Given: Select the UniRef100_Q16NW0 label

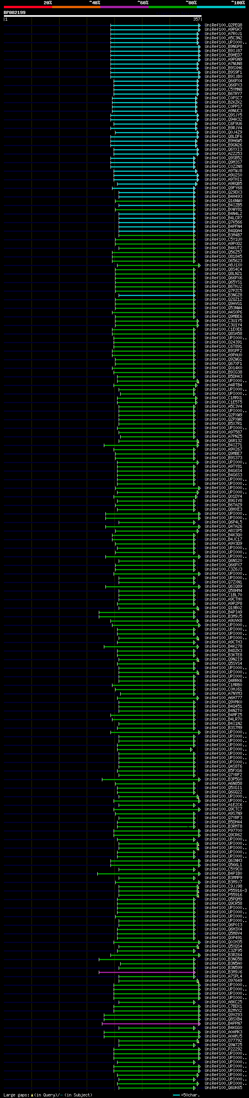Looking at the screenshot, I should 223,201.
